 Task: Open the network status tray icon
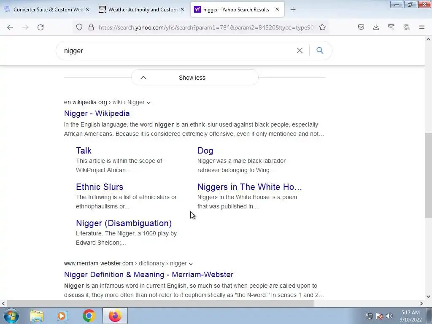tap(369, 316)
